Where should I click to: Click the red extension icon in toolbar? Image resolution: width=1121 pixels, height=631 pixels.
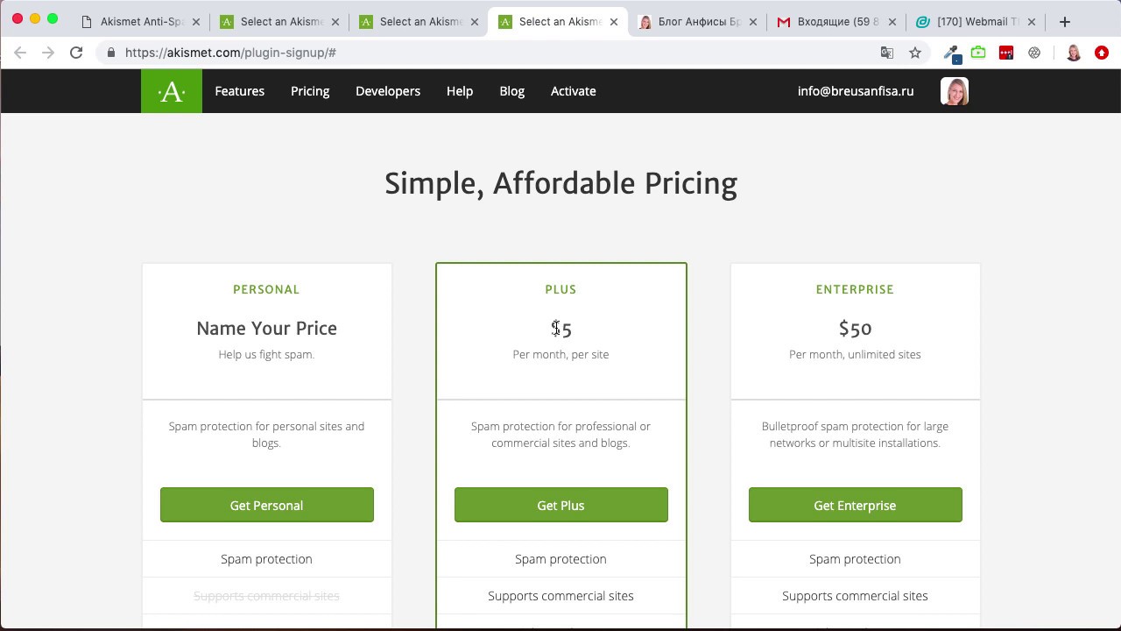coord(1006,53)
